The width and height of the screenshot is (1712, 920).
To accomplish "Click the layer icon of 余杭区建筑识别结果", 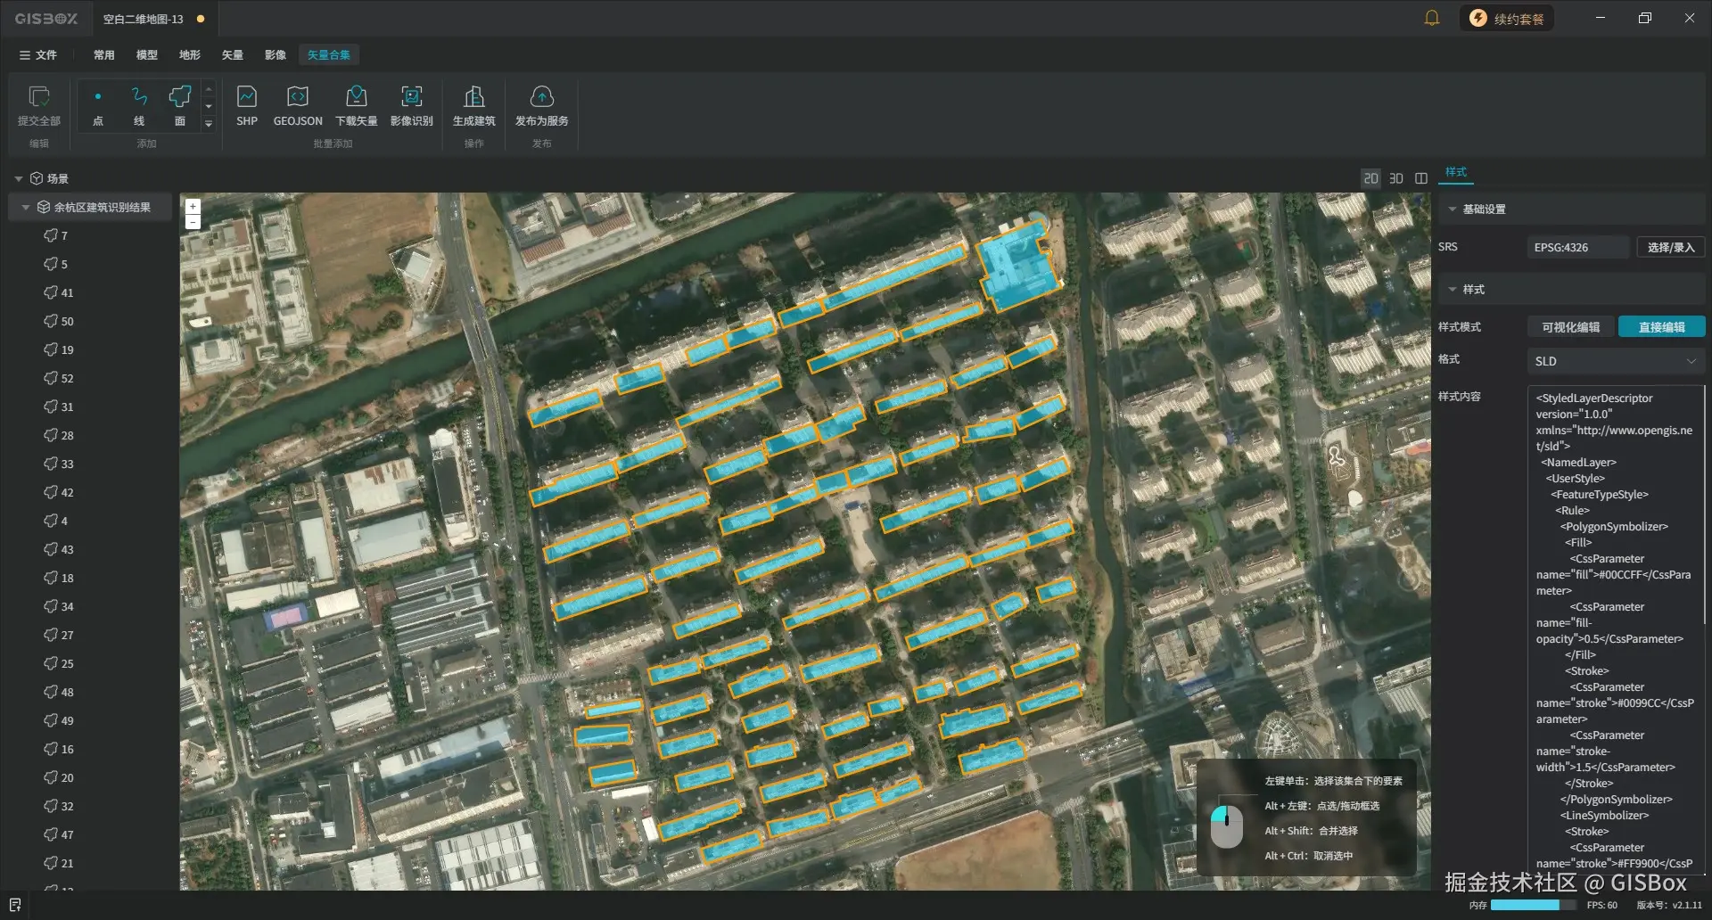I will tap(44, 207).
